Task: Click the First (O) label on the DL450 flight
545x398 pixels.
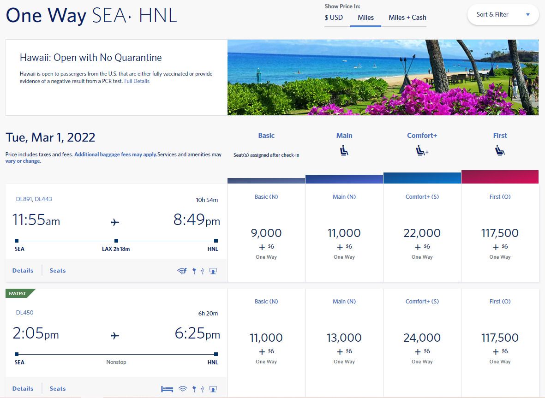Action: click(x=500, y=302)
